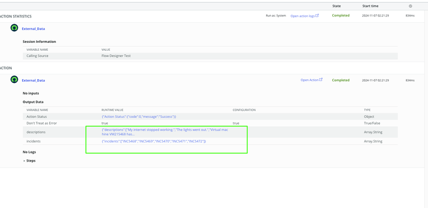Follow the Open Action link
Viewport: 428px width, 208px height.
(309, 80)
